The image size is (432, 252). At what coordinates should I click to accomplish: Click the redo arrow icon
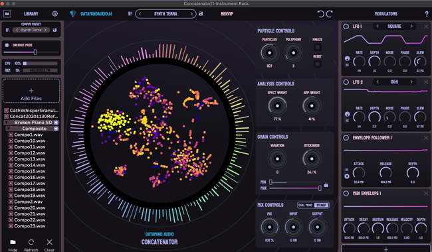tap(330, 14)
